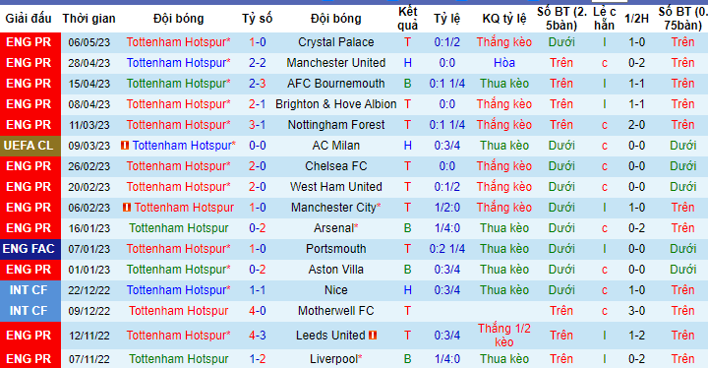Click the 2-3 score versus AFC Bournemouth

(258, 84)
